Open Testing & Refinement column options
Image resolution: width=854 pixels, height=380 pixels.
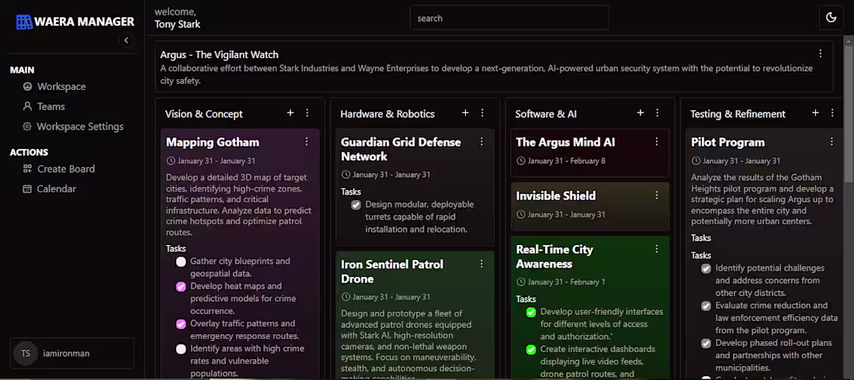[x=832, y=112]
